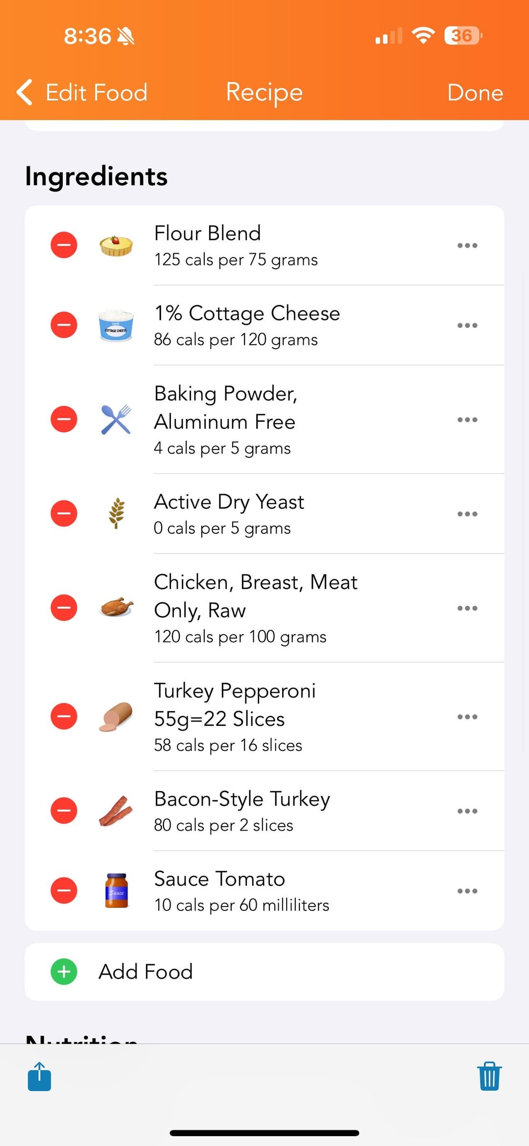Open more options for Sauce Tomato
Viewport: 529px width, 1146px height.
(x=467, y=891)
